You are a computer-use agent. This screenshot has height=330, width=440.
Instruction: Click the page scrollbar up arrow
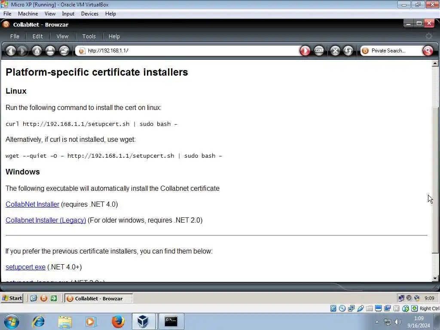[435, 64]
